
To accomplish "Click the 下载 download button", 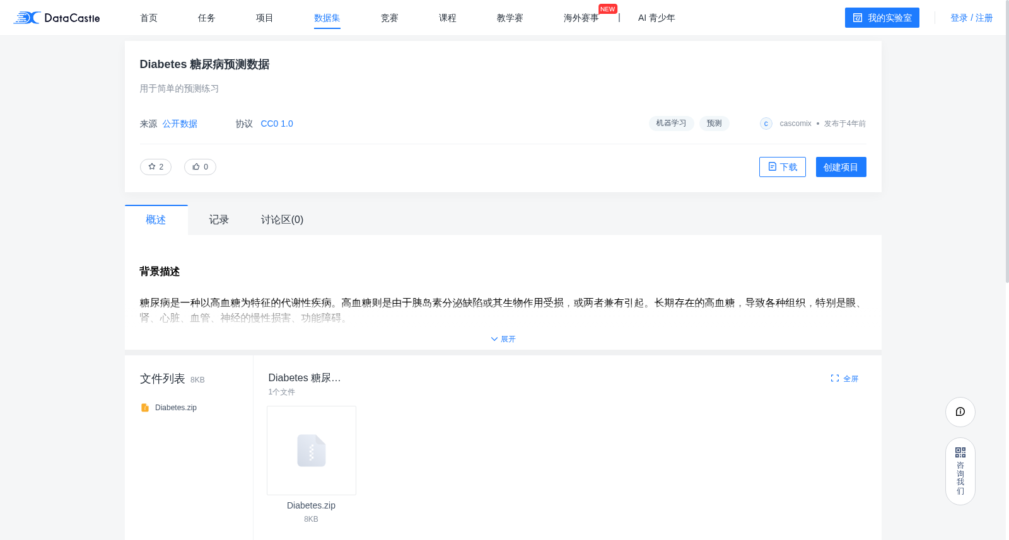I will click(x=783, y=167).
